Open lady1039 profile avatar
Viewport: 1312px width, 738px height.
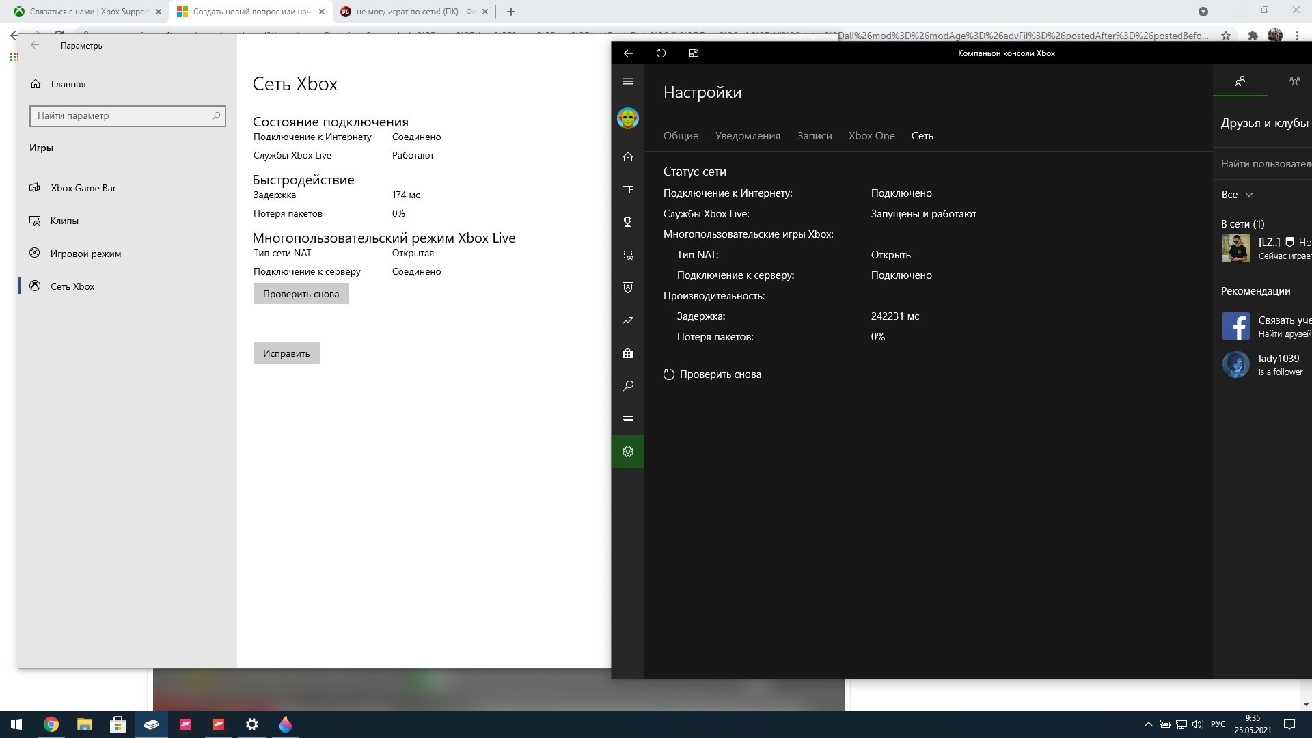[1235, 364]
